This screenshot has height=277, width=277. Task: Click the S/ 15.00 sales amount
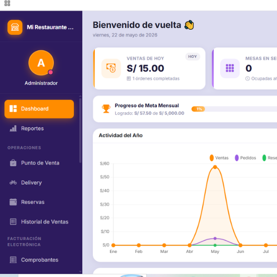coord(145,68)
